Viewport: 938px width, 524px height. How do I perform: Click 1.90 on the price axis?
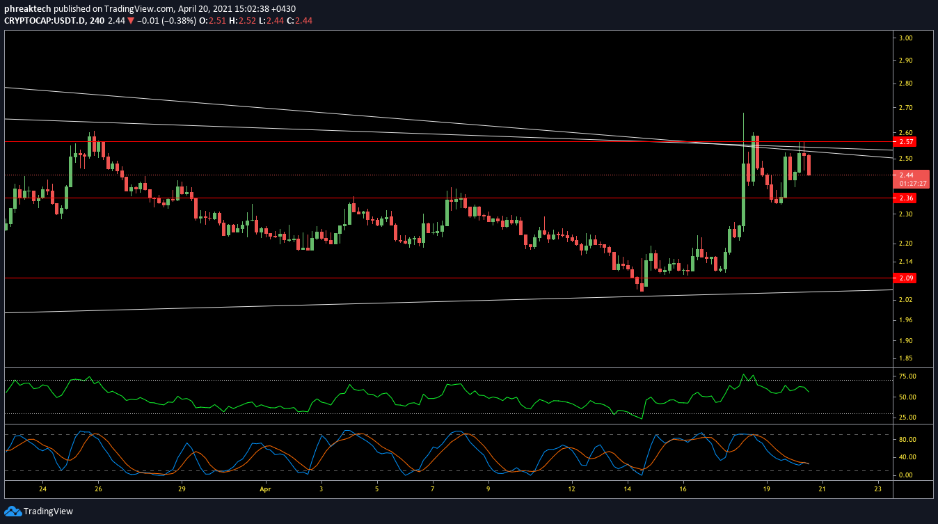pos(906,341)
